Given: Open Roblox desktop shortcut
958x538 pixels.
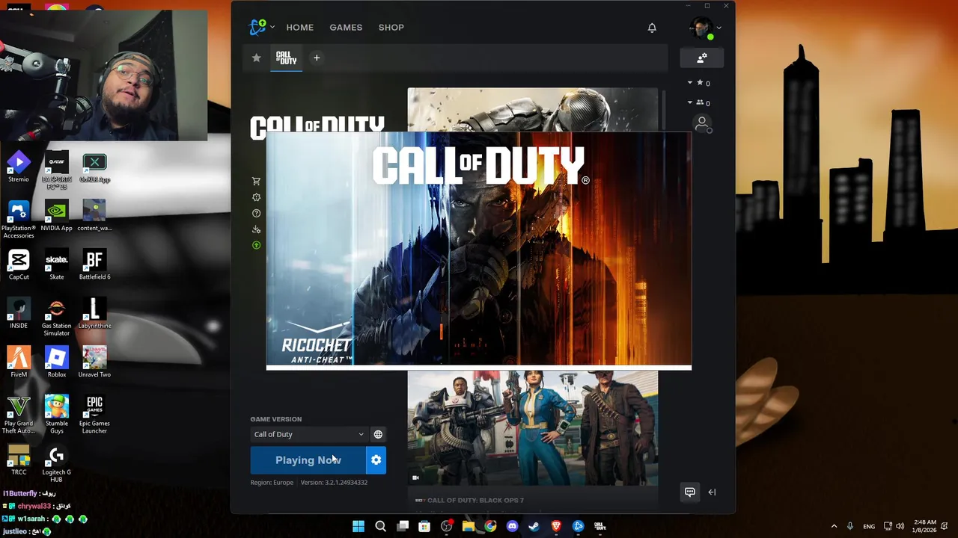Looking at the screenshot, I should point(57,362).
